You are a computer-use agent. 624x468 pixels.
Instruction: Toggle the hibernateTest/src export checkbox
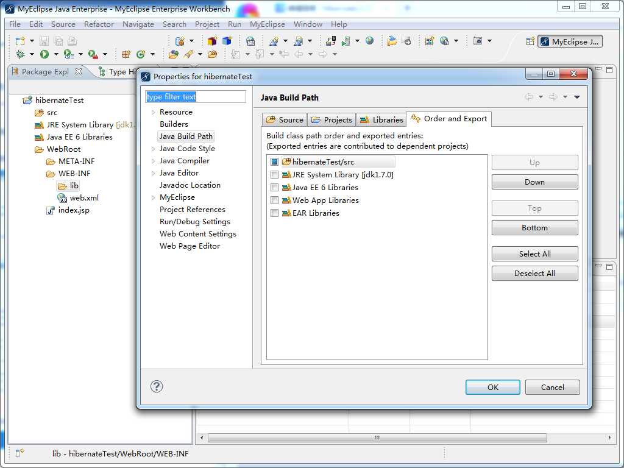274,162
